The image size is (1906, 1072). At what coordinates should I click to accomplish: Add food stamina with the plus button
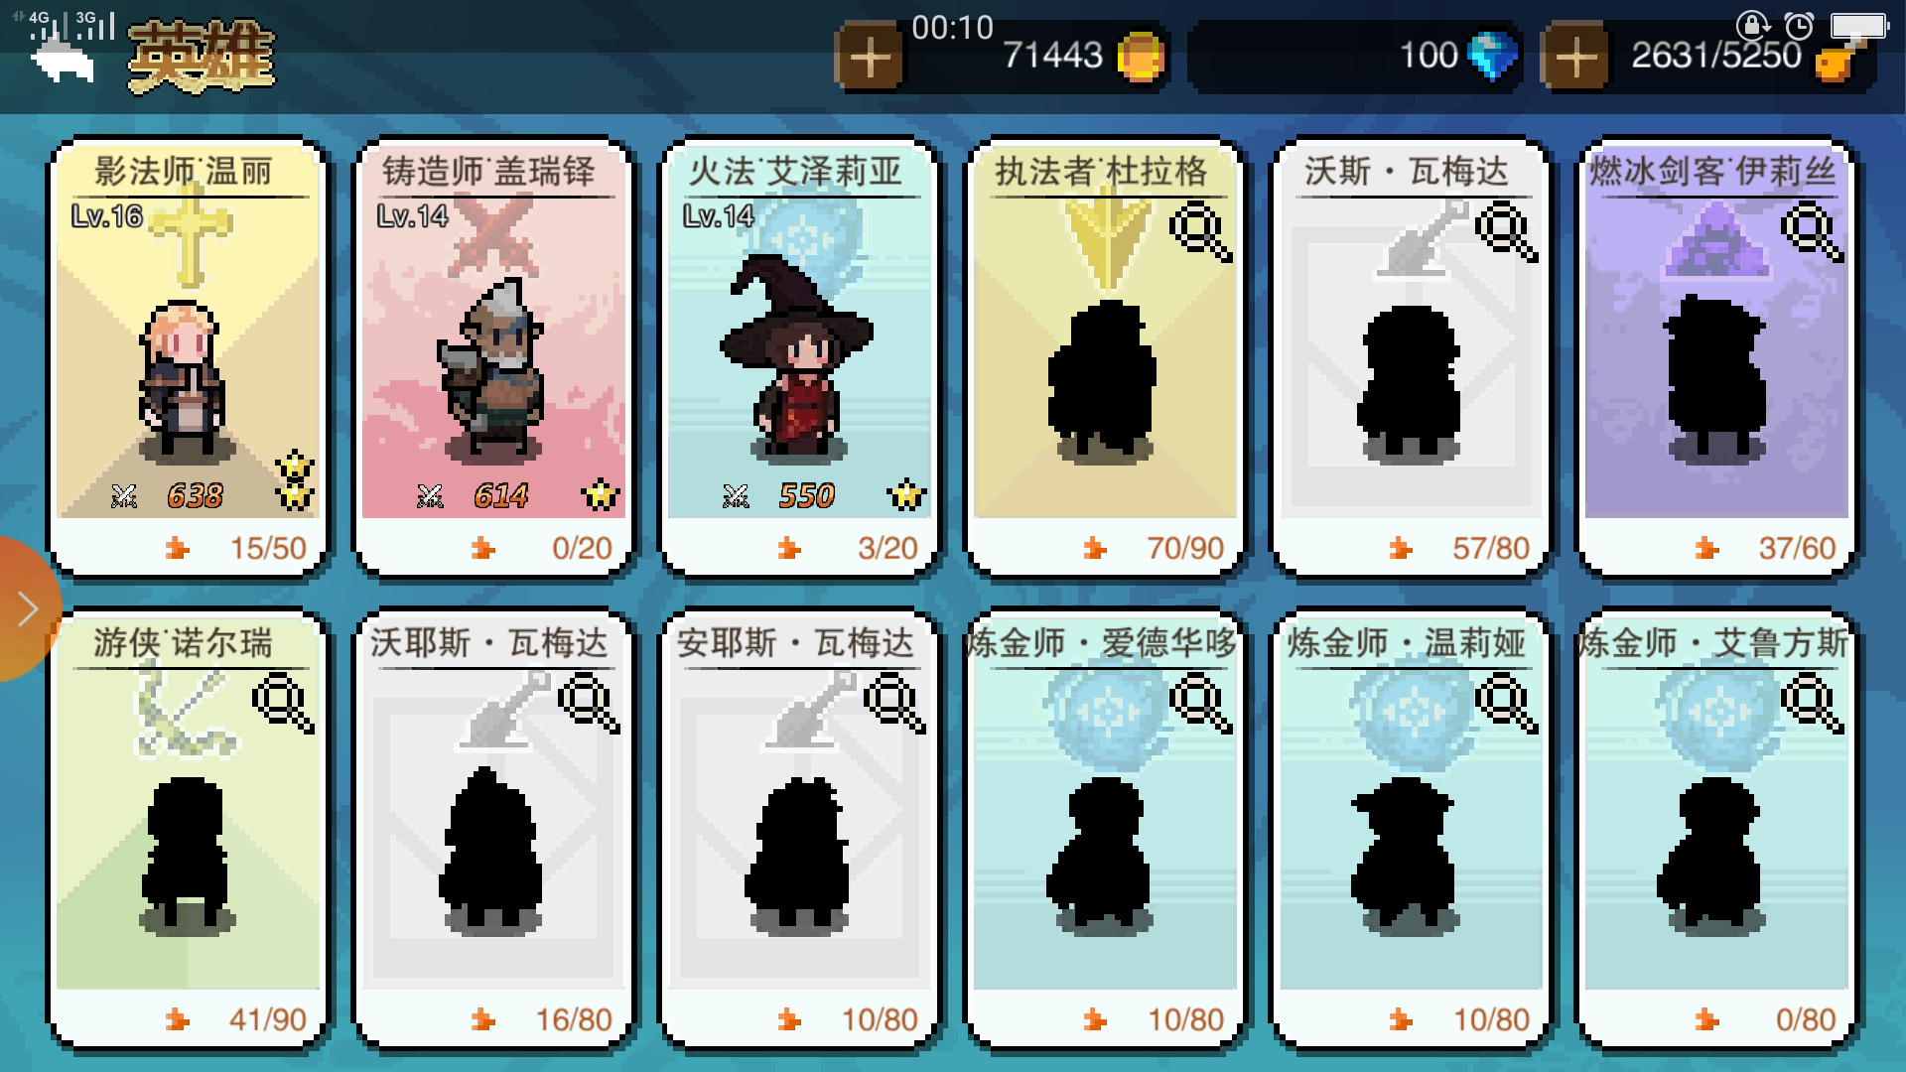point(1574,58)
